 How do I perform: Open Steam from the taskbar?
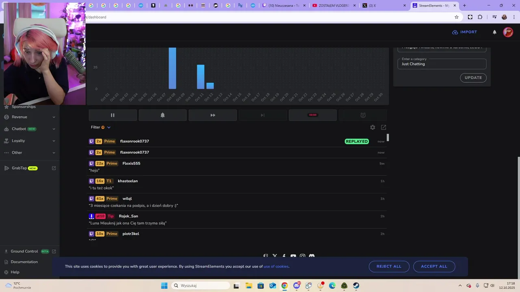(356, 286)
